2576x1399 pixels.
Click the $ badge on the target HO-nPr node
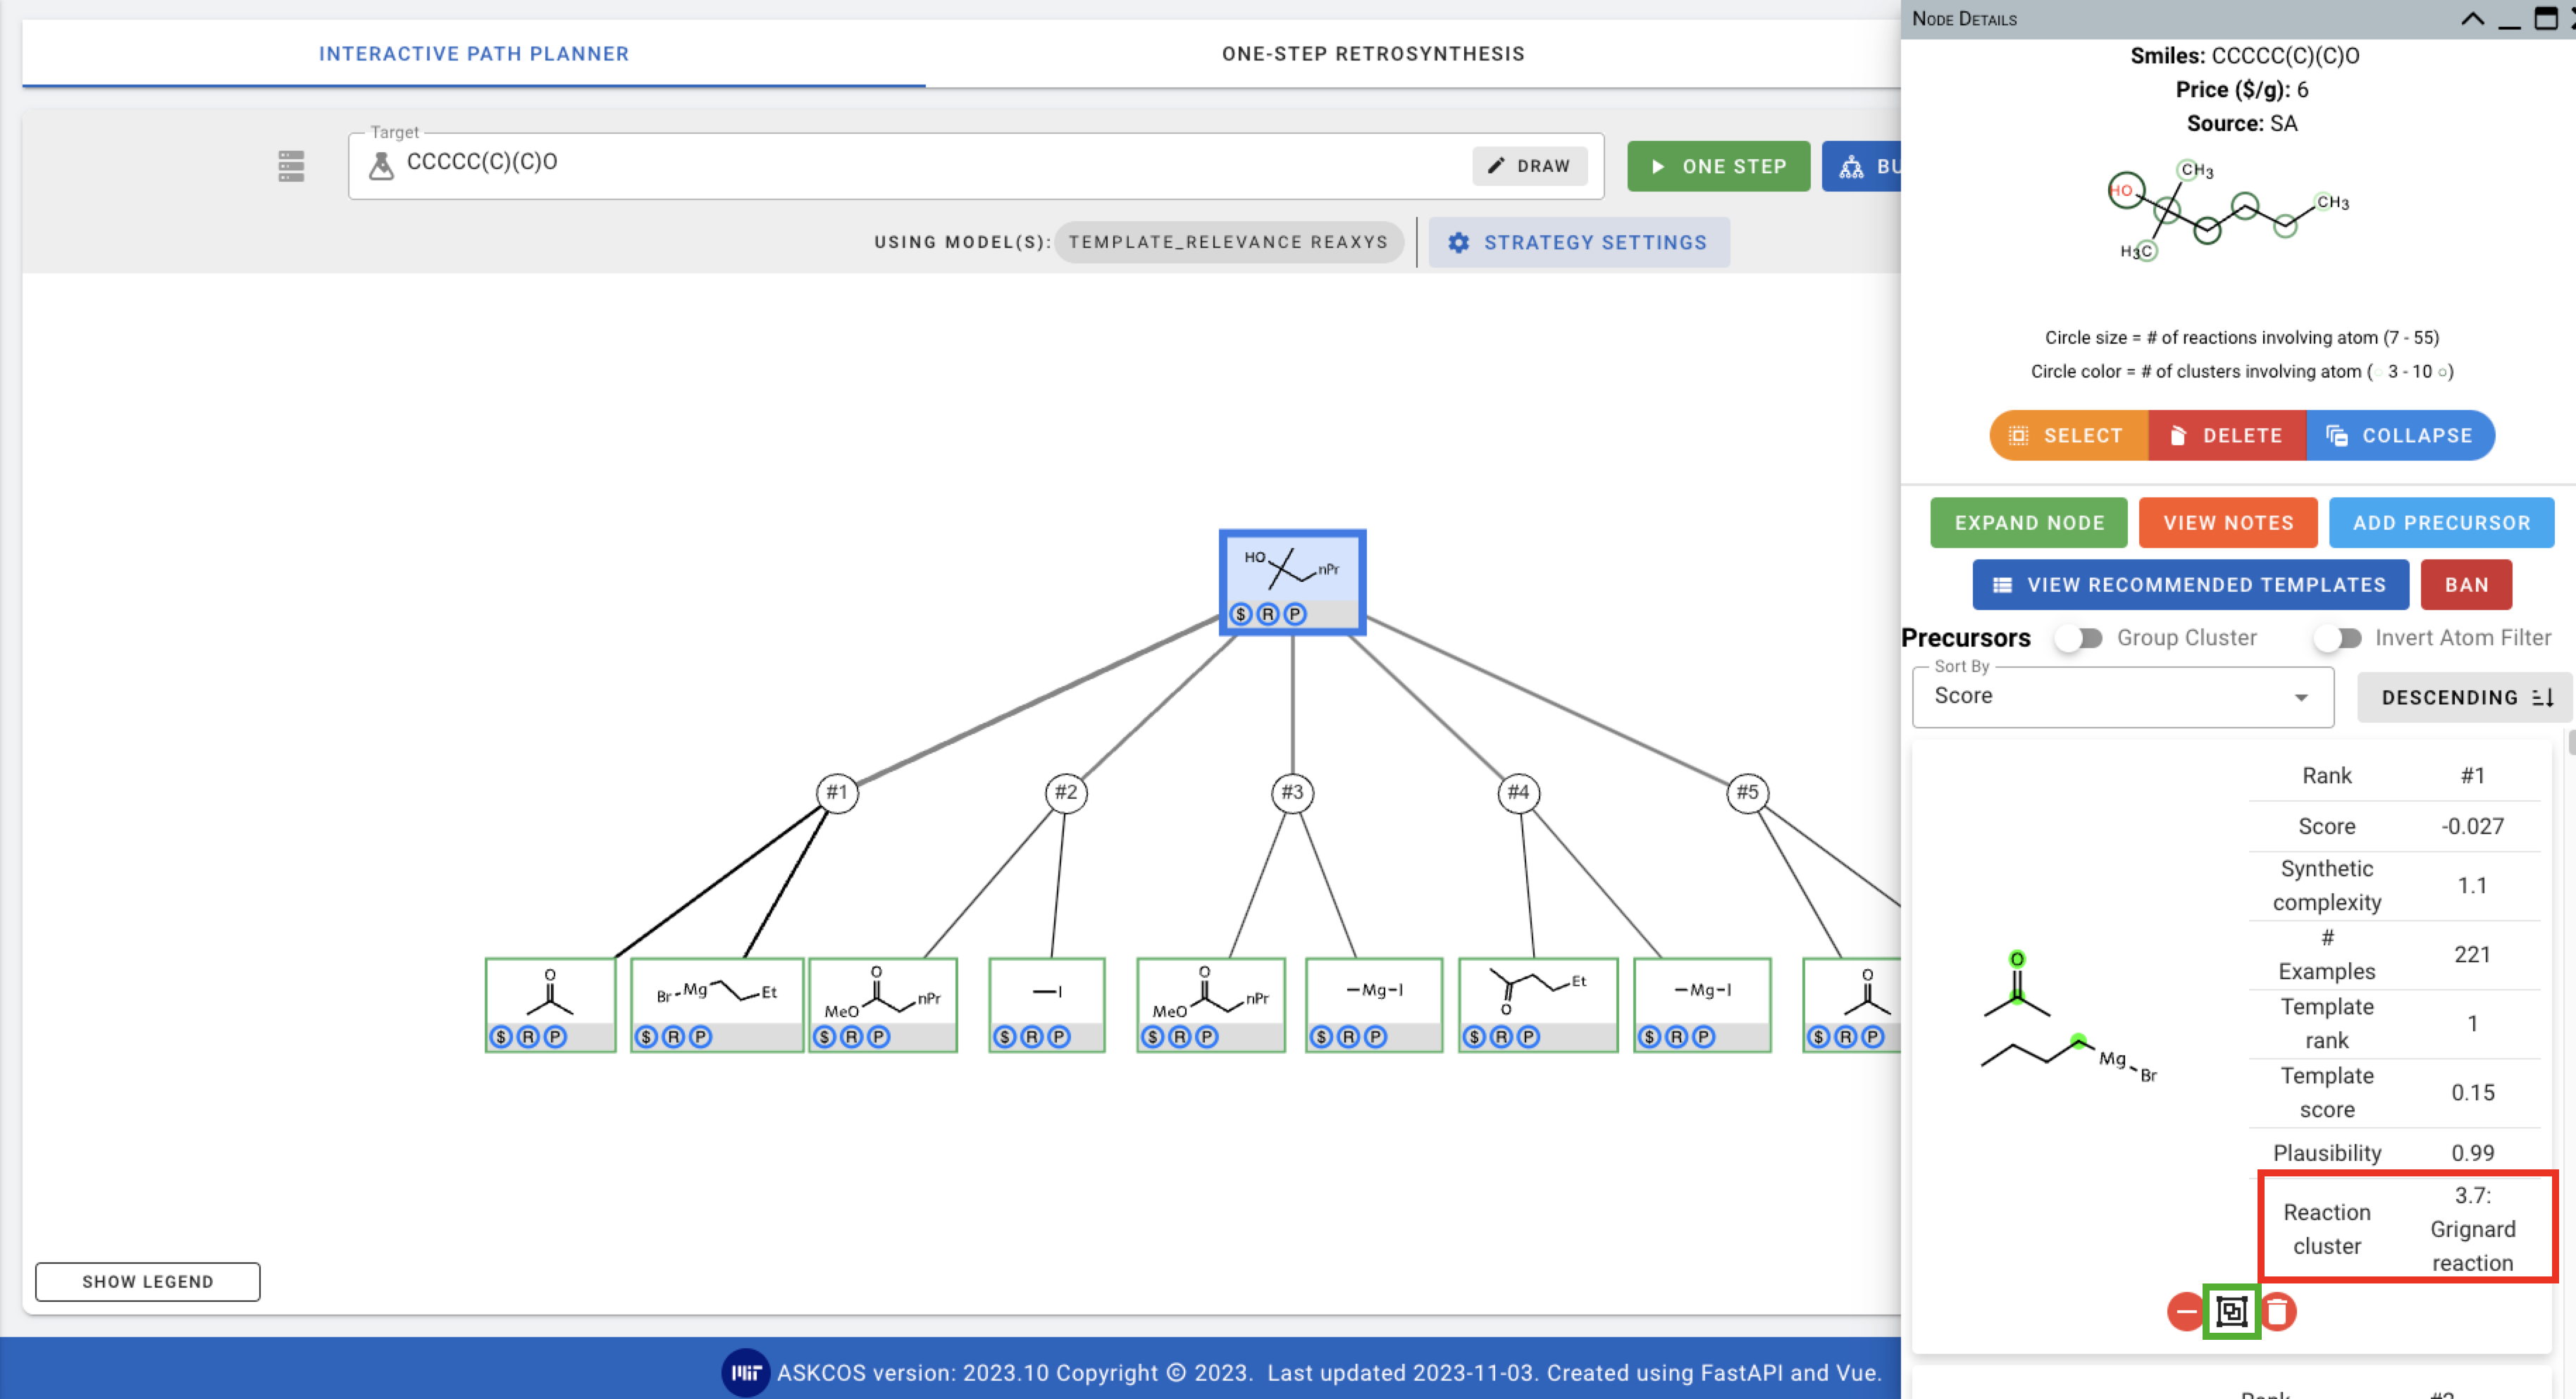(x=1241, y=614)
